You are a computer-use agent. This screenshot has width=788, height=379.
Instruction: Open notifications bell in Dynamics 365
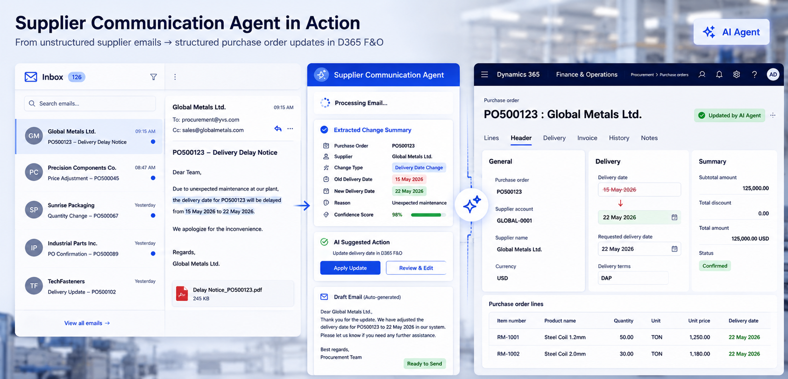click(x=719, y=74)
